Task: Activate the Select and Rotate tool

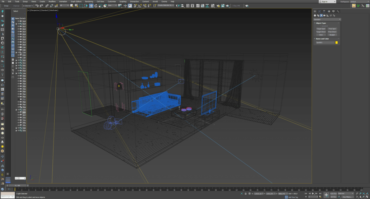Action: pyautogui.click(x=96, y=6)
